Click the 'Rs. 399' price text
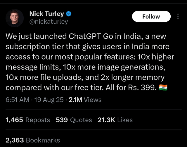The height and width of the screenshot is (147, 187). (x=142, y=87)
